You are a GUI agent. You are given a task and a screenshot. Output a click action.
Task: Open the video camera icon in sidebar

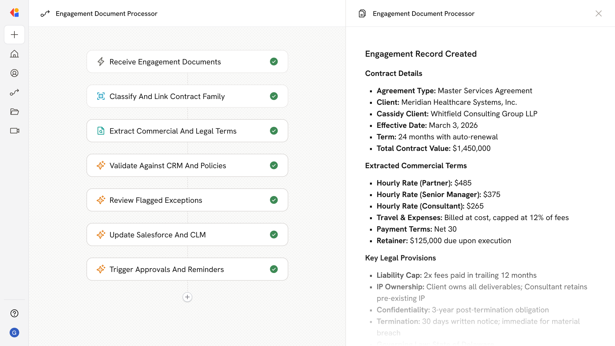point(14,131)
